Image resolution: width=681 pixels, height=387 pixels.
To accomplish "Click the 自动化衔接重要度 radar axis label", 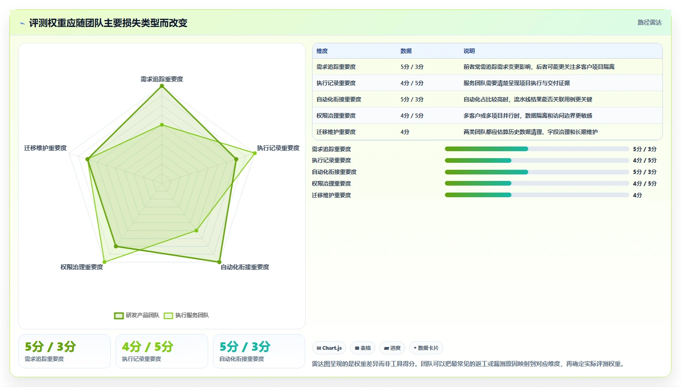I will (x=245, y=267).
